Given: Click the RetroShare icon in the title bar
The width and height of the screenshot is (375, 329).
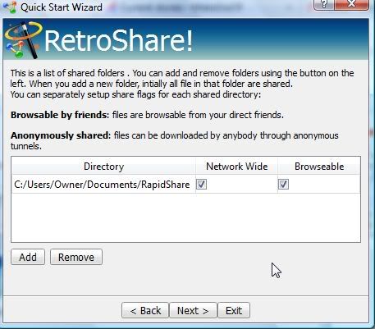Looking at the screenshot, I should click(10, 7).
